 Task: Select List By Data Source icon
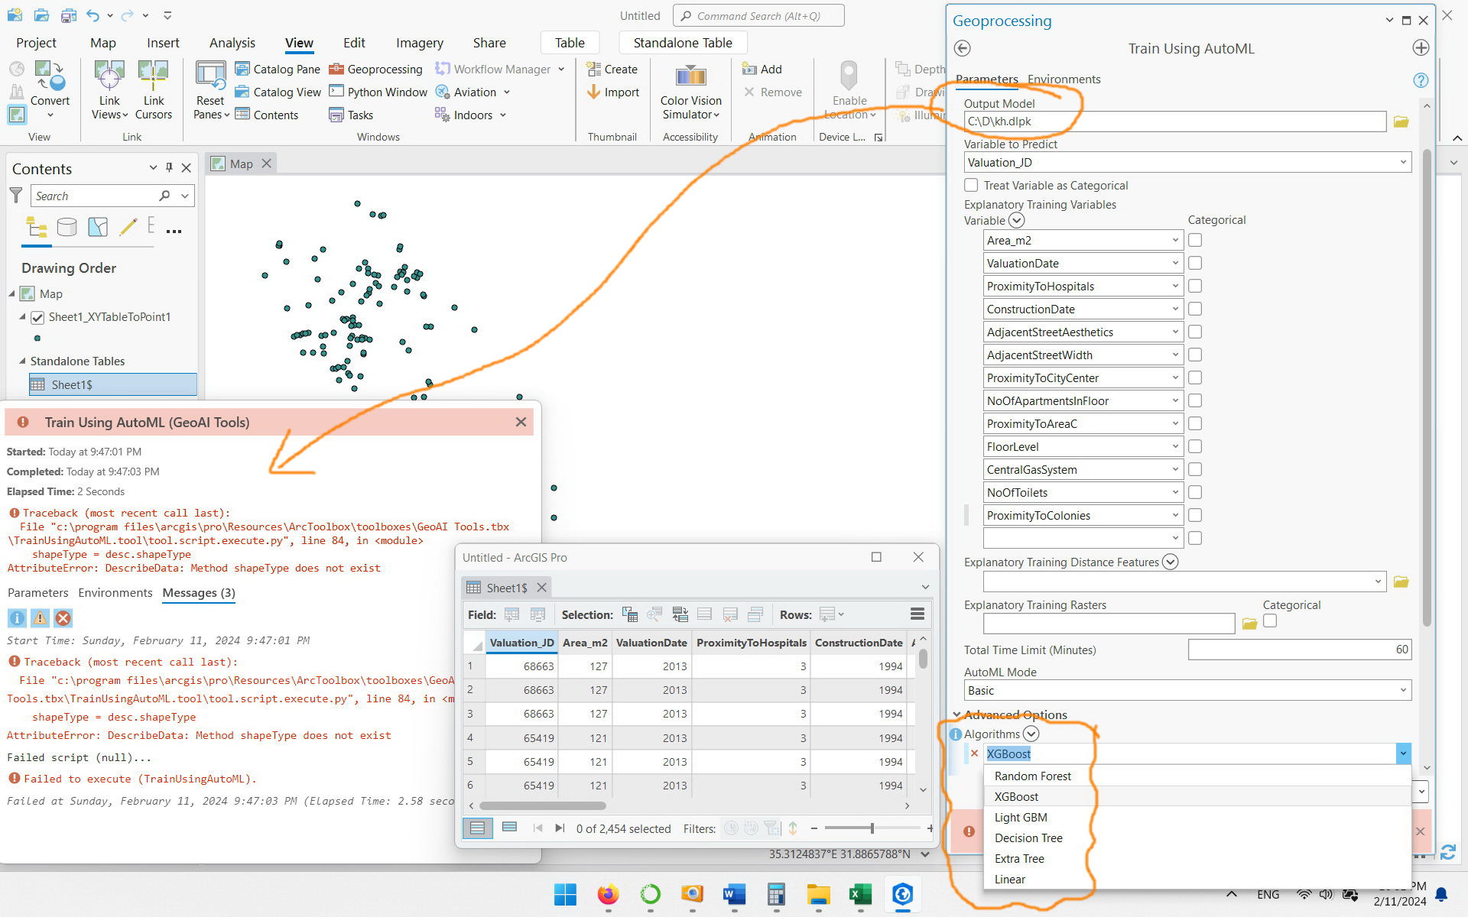pos(67,227)
